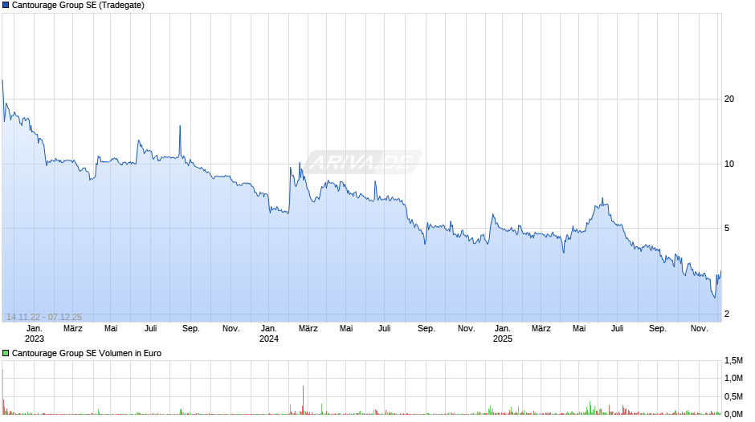Screen dimensions: 755x422
Task: Click the price axis label 5
Action: pyautogui.click(x=727, y=229)
